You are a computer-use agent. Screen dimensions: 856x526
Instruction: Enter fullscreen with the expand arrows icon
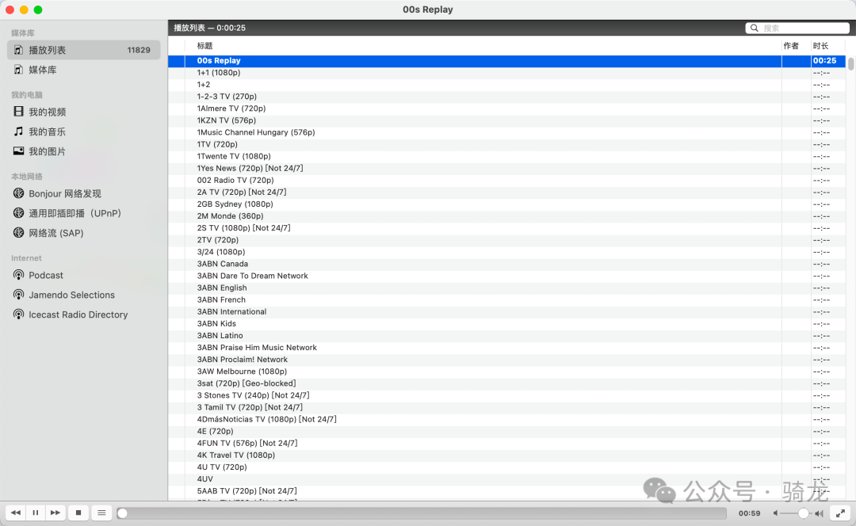pyautogui.click(x=841, y=513)
